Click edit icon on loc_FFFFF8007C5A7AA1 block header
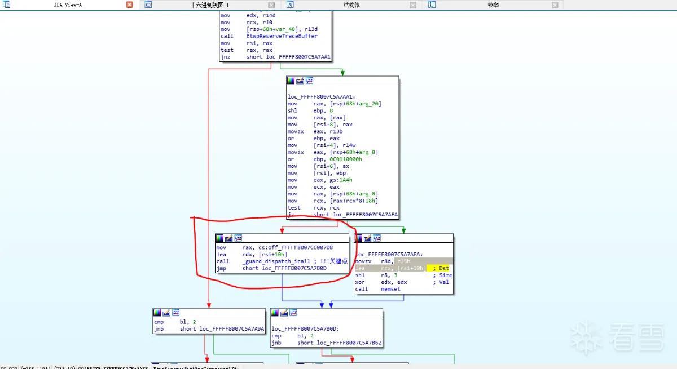This screenshot has width=677, height=369. [x=300, y=81]
